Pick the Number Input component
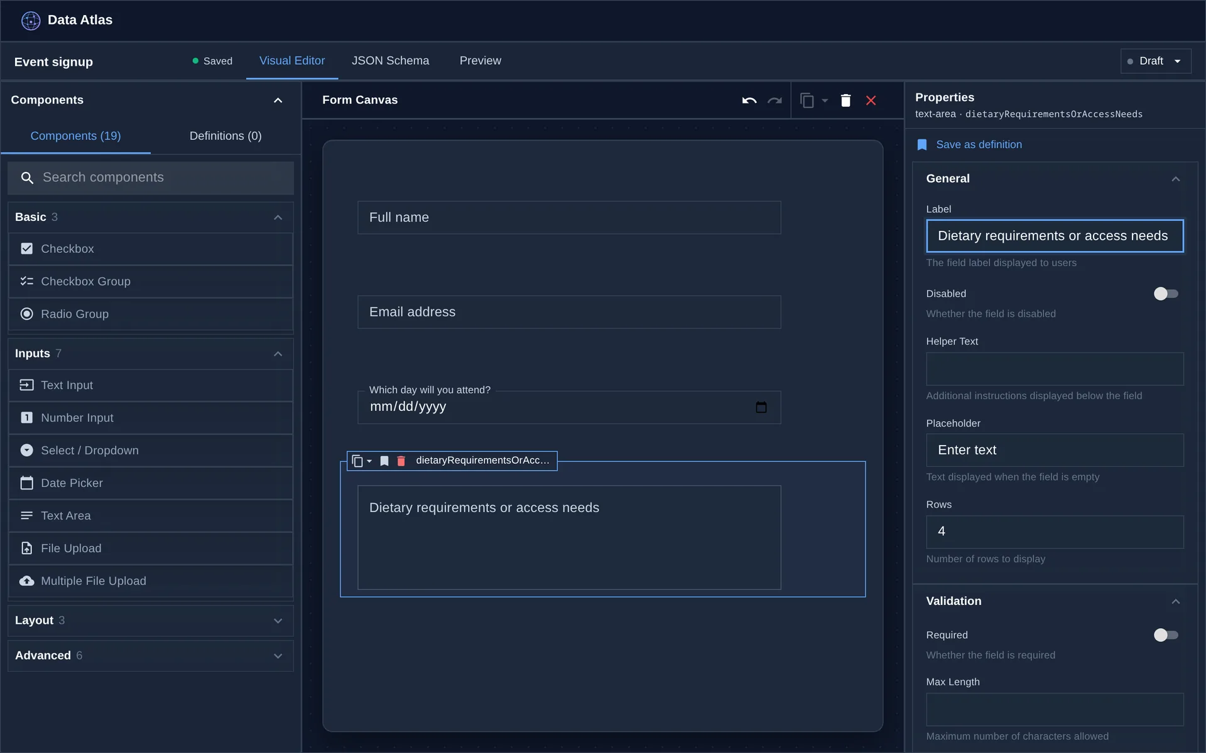 coord(151,418)
